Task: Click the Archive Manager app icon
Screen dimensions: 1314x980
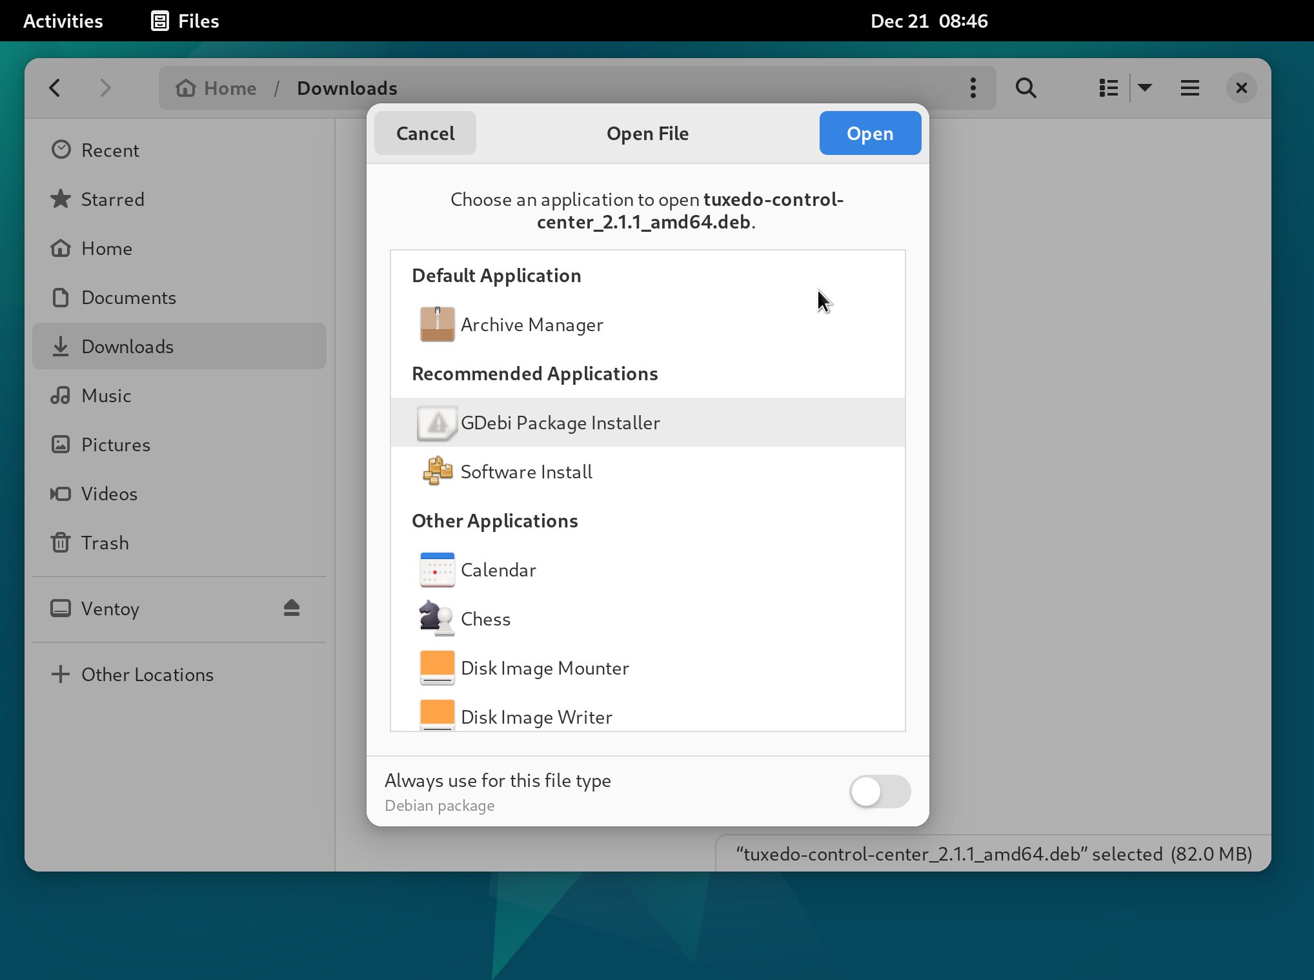Action: click(x=437, y=324)
